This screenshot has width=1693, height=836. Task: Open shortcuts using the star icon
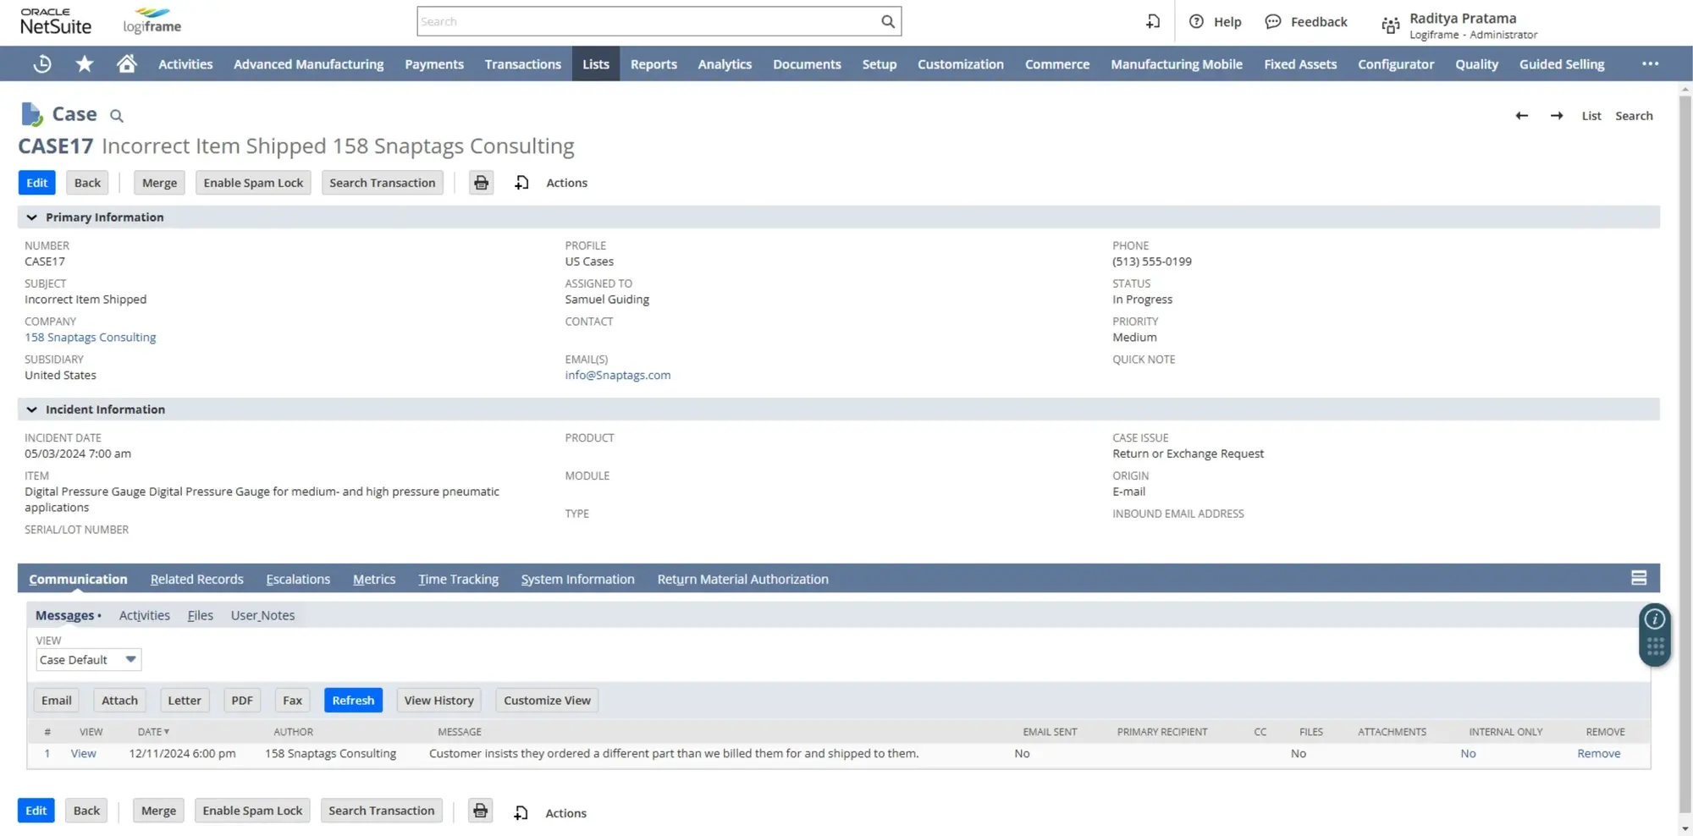(84, 63)
